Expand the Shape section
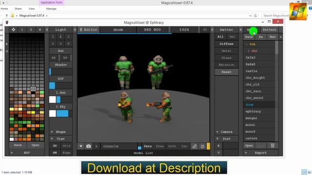312x175 pixels. (x=60, y=132)
